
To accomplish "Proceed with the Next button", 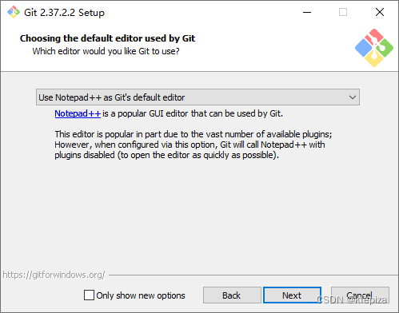I will [x=292, y=295].
